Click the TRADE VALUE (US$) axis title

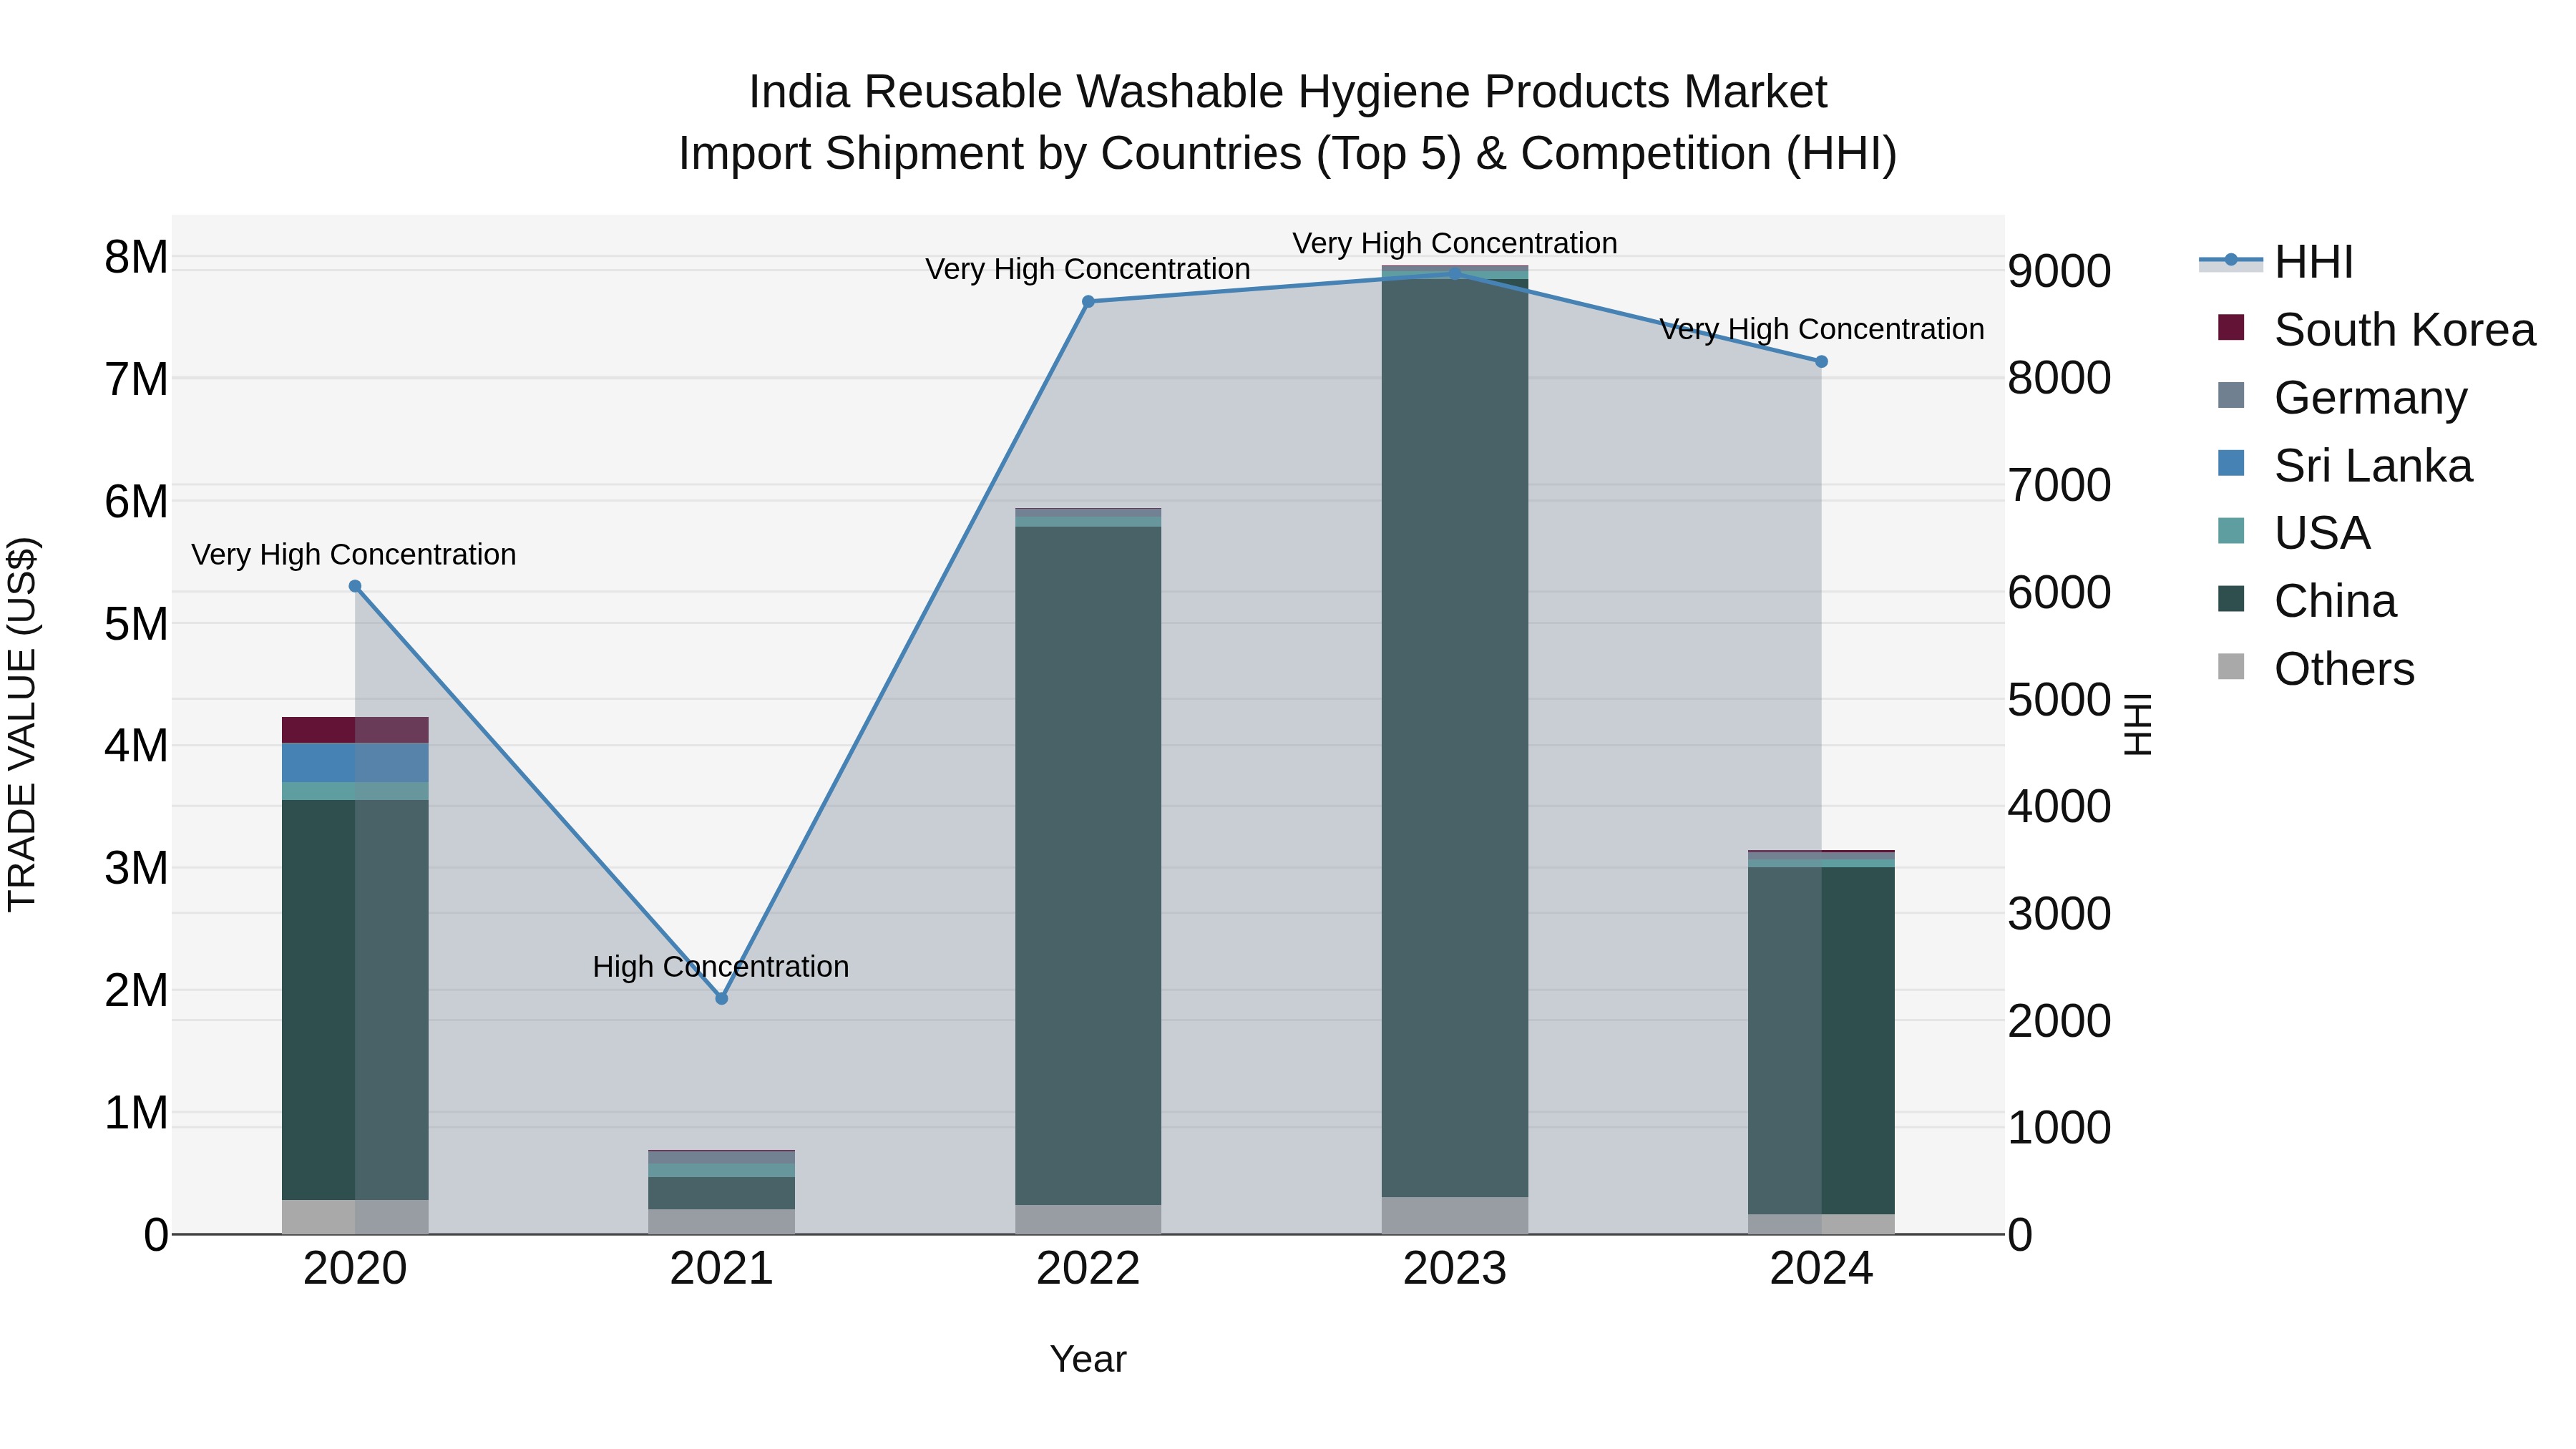click(22, 724)
